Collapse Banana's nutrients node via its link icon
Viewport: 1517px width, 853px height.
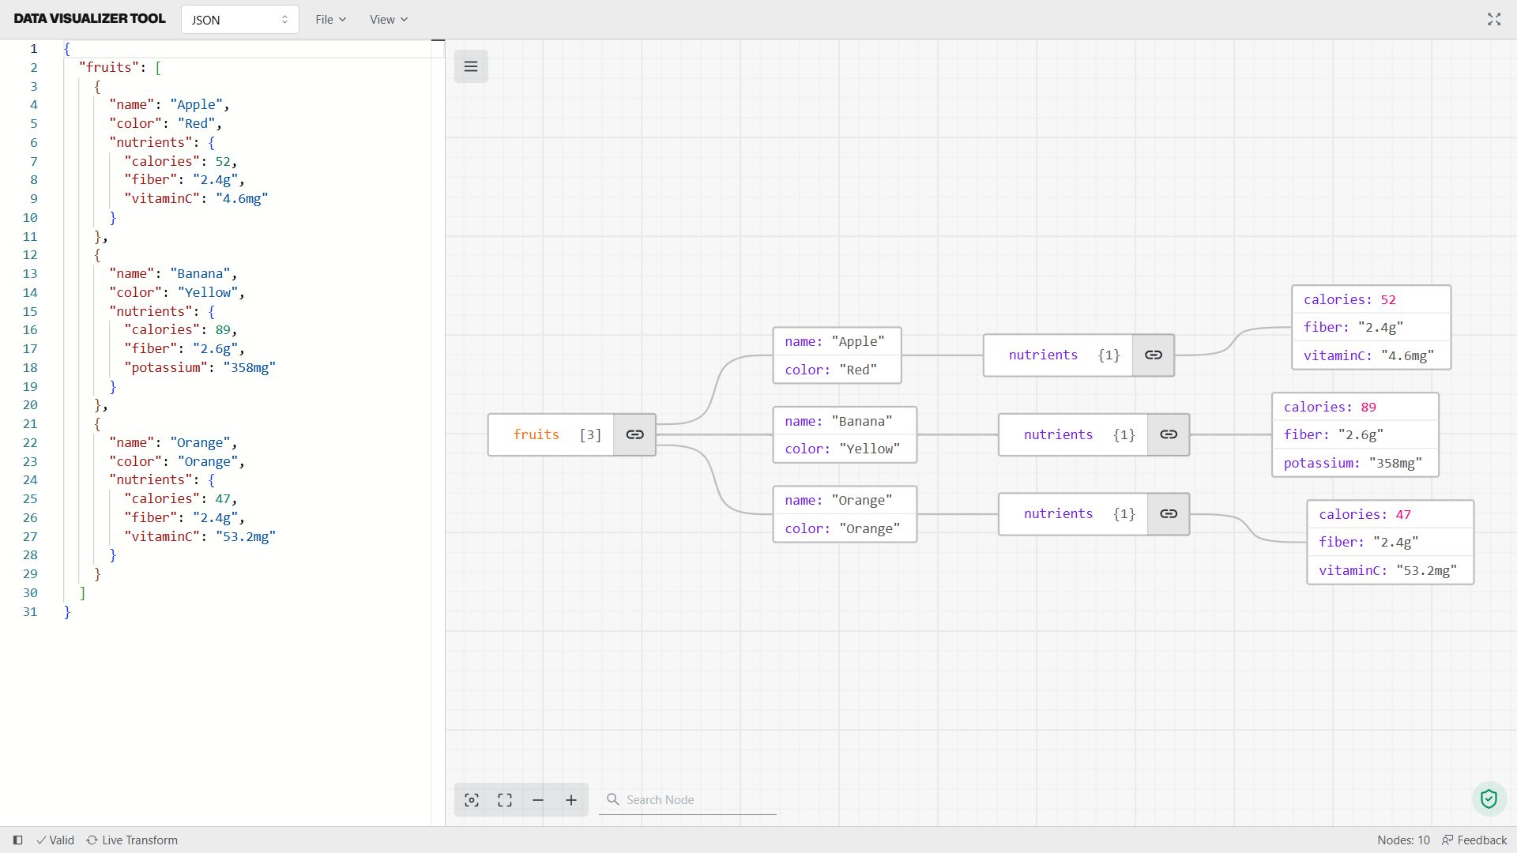[x=1169, y=434]
